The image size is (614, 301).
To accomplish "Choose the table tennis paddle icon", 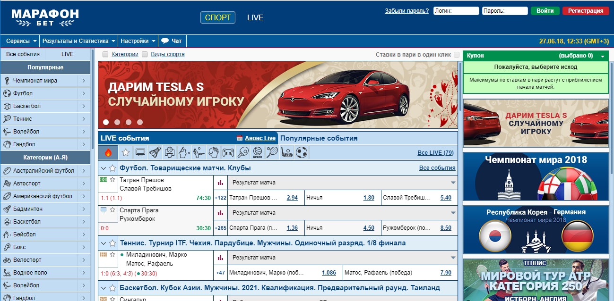I will pos(243,152).
